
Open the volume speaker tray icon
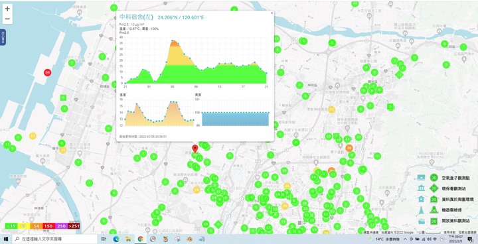coord(430,239)
